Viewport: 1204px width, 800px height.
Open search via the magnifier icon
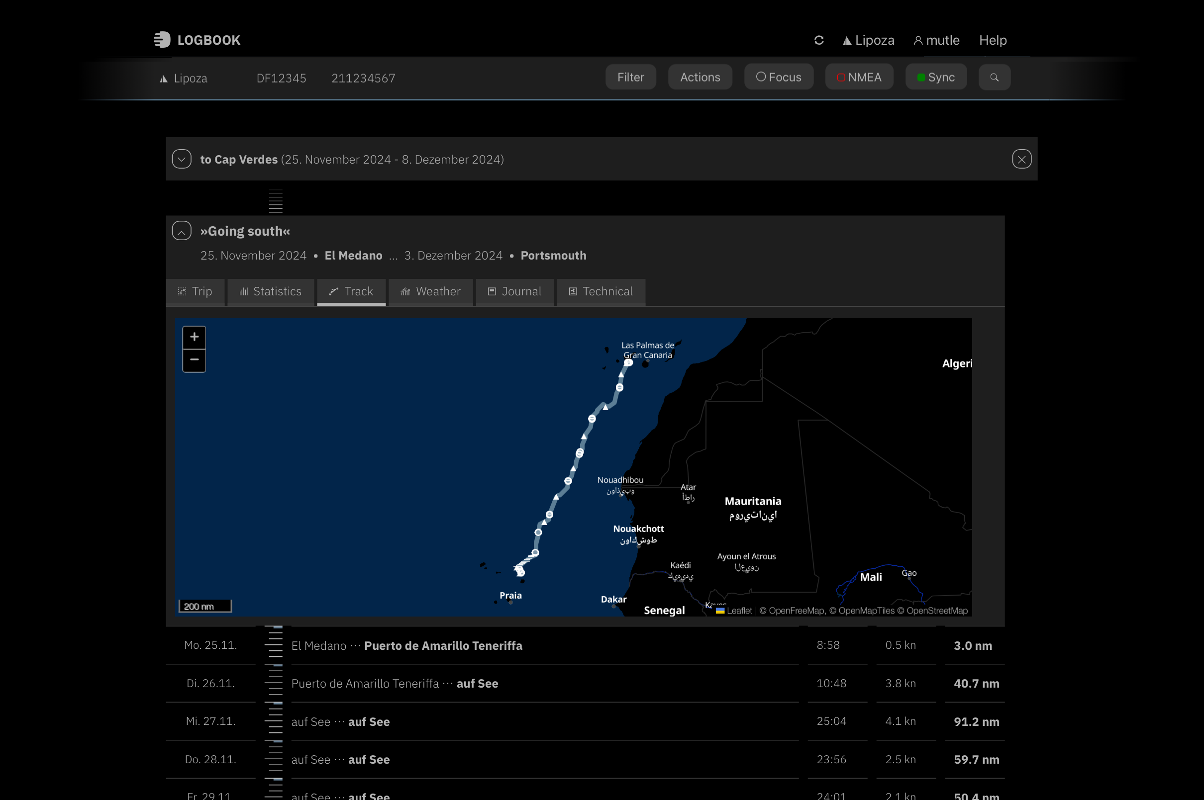[x=994, y=77]
